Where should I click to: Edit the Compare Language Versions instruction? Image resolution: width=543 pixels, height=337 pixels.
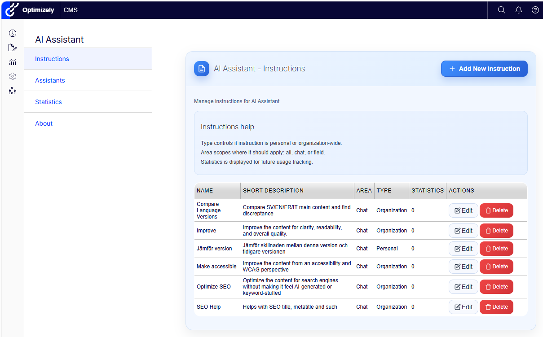coord(464,210)
